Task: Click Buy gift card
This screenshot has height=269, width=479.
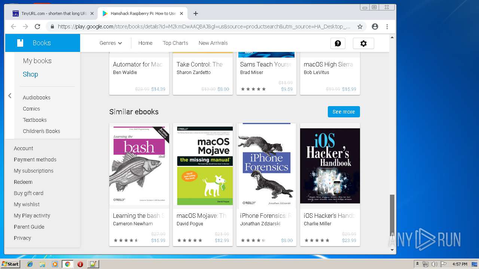Action: (x=29, y=193)
